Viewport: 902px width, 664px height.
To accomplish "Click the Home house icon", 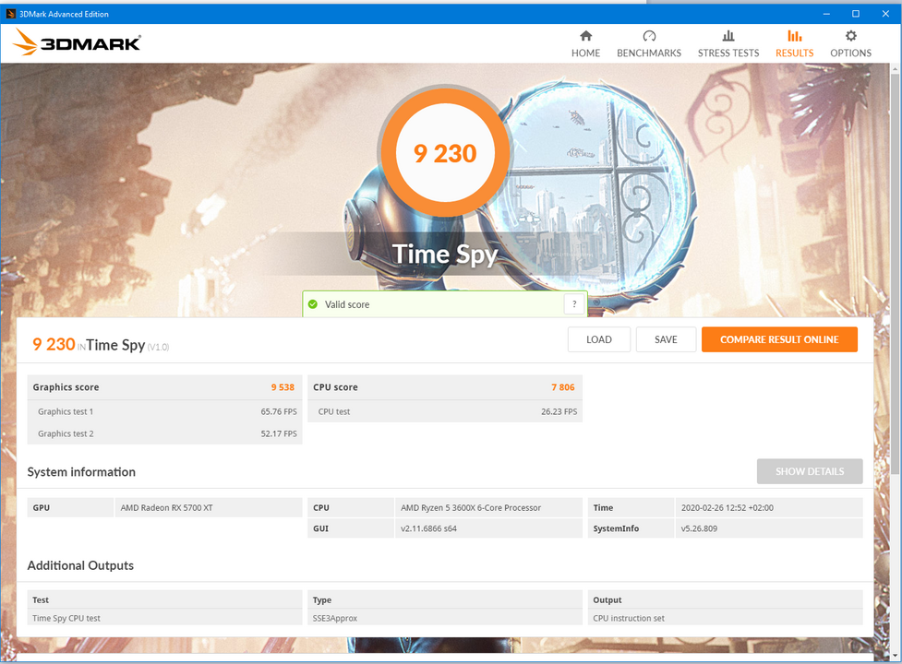I will [x=585, y=36].
